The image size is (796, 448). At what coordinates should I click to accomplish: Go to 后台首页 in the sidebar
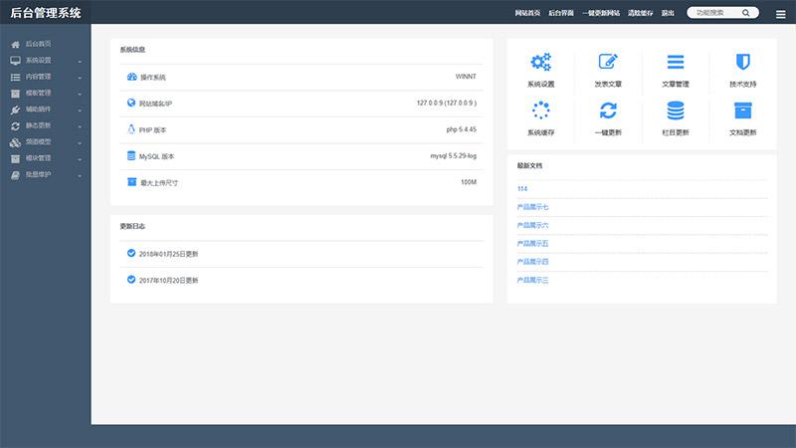point(39,45)
